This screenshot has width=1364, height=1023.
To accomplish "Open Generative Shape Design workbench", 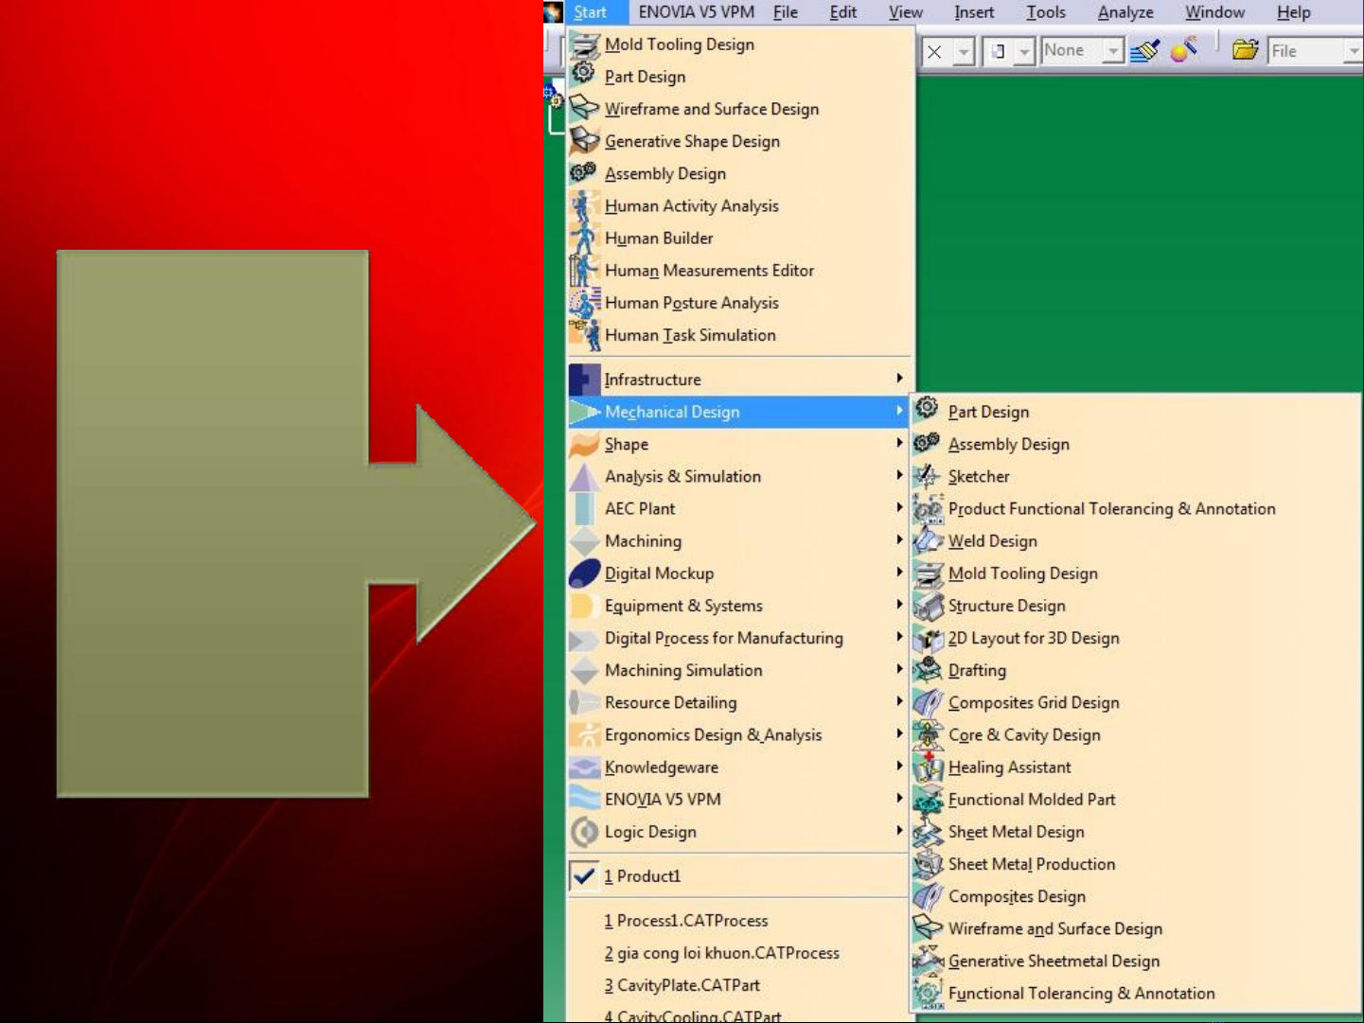I will (x=740, y=141).
